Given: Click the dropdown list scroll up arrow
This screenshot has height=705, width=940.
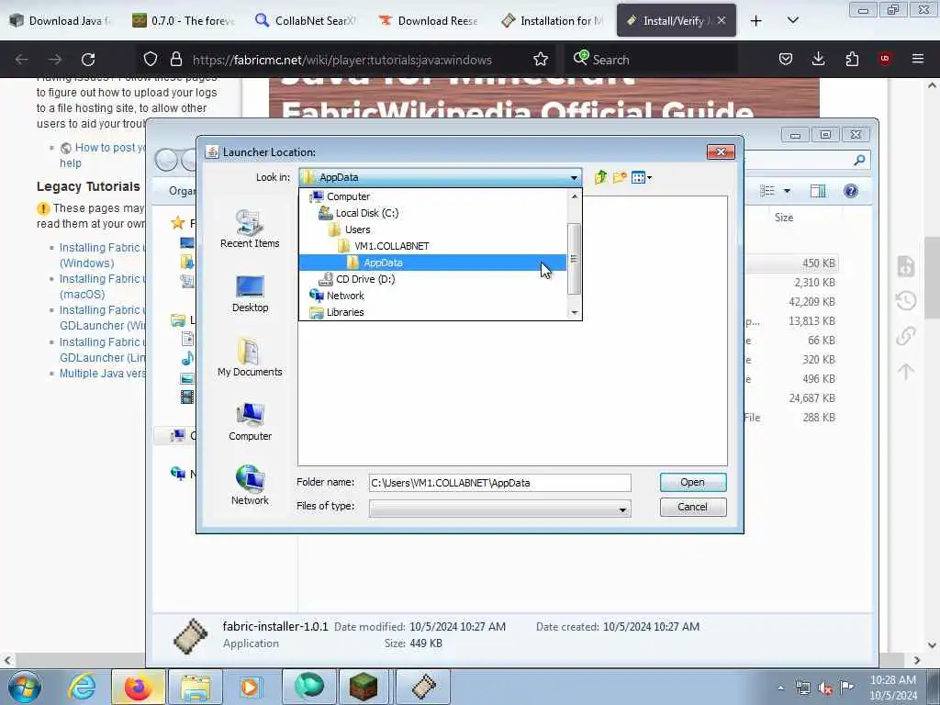Looking at the screenshot, I should pyautogui.click(x=575, y=196).
